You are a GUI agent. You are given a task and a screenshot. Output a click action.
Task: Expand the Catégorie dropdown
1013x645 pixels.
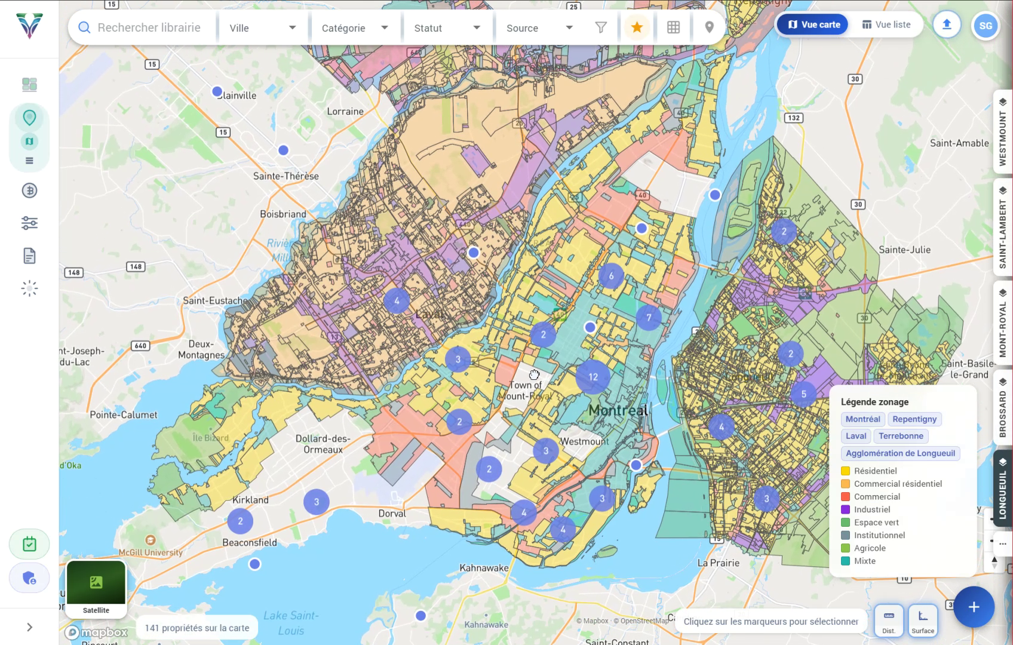pyautogui.click(x=355, y=28)
